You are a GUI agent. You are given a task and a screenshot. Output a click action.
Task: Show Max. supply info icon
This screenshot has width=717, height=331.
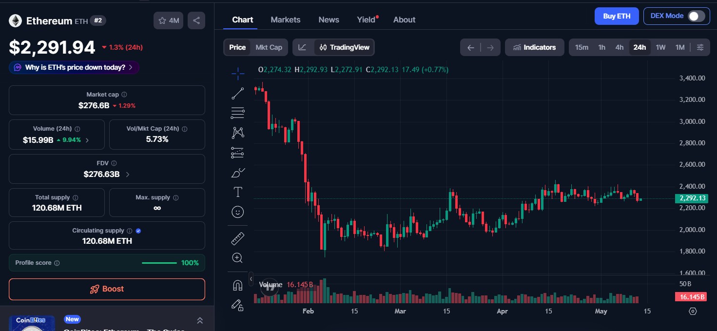point(176,198)
